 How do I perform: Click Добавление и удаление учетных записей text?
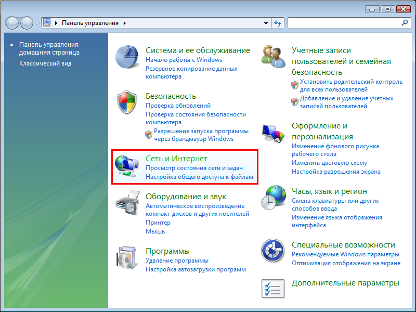pyautogui.click(x=347, y=102)
